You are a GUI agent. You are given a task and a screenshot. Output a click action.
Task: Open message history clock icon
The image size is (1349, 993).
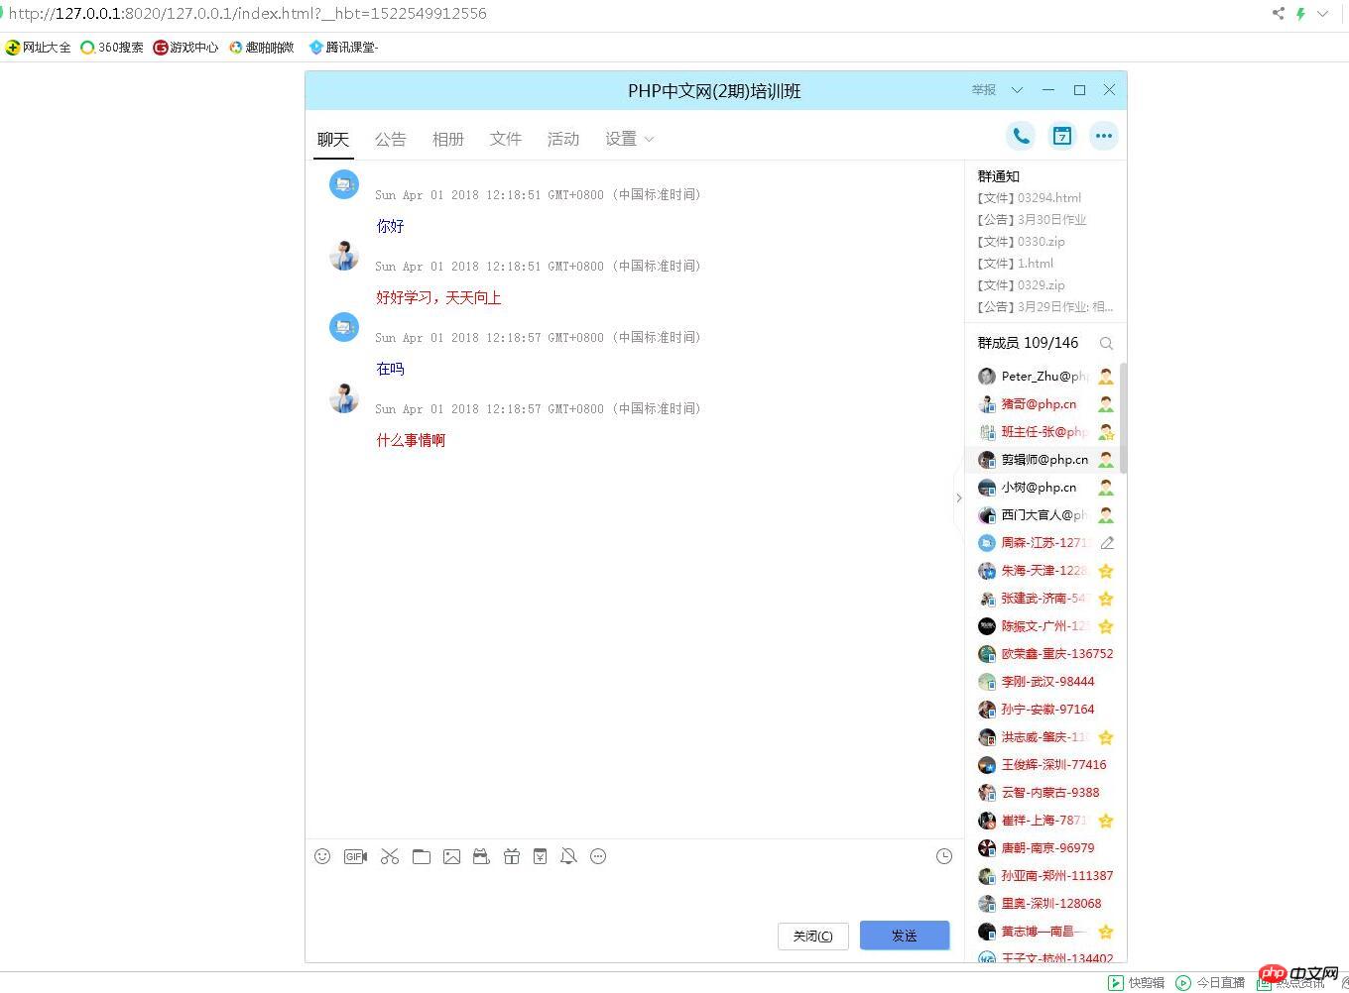[x=944, y=856]
